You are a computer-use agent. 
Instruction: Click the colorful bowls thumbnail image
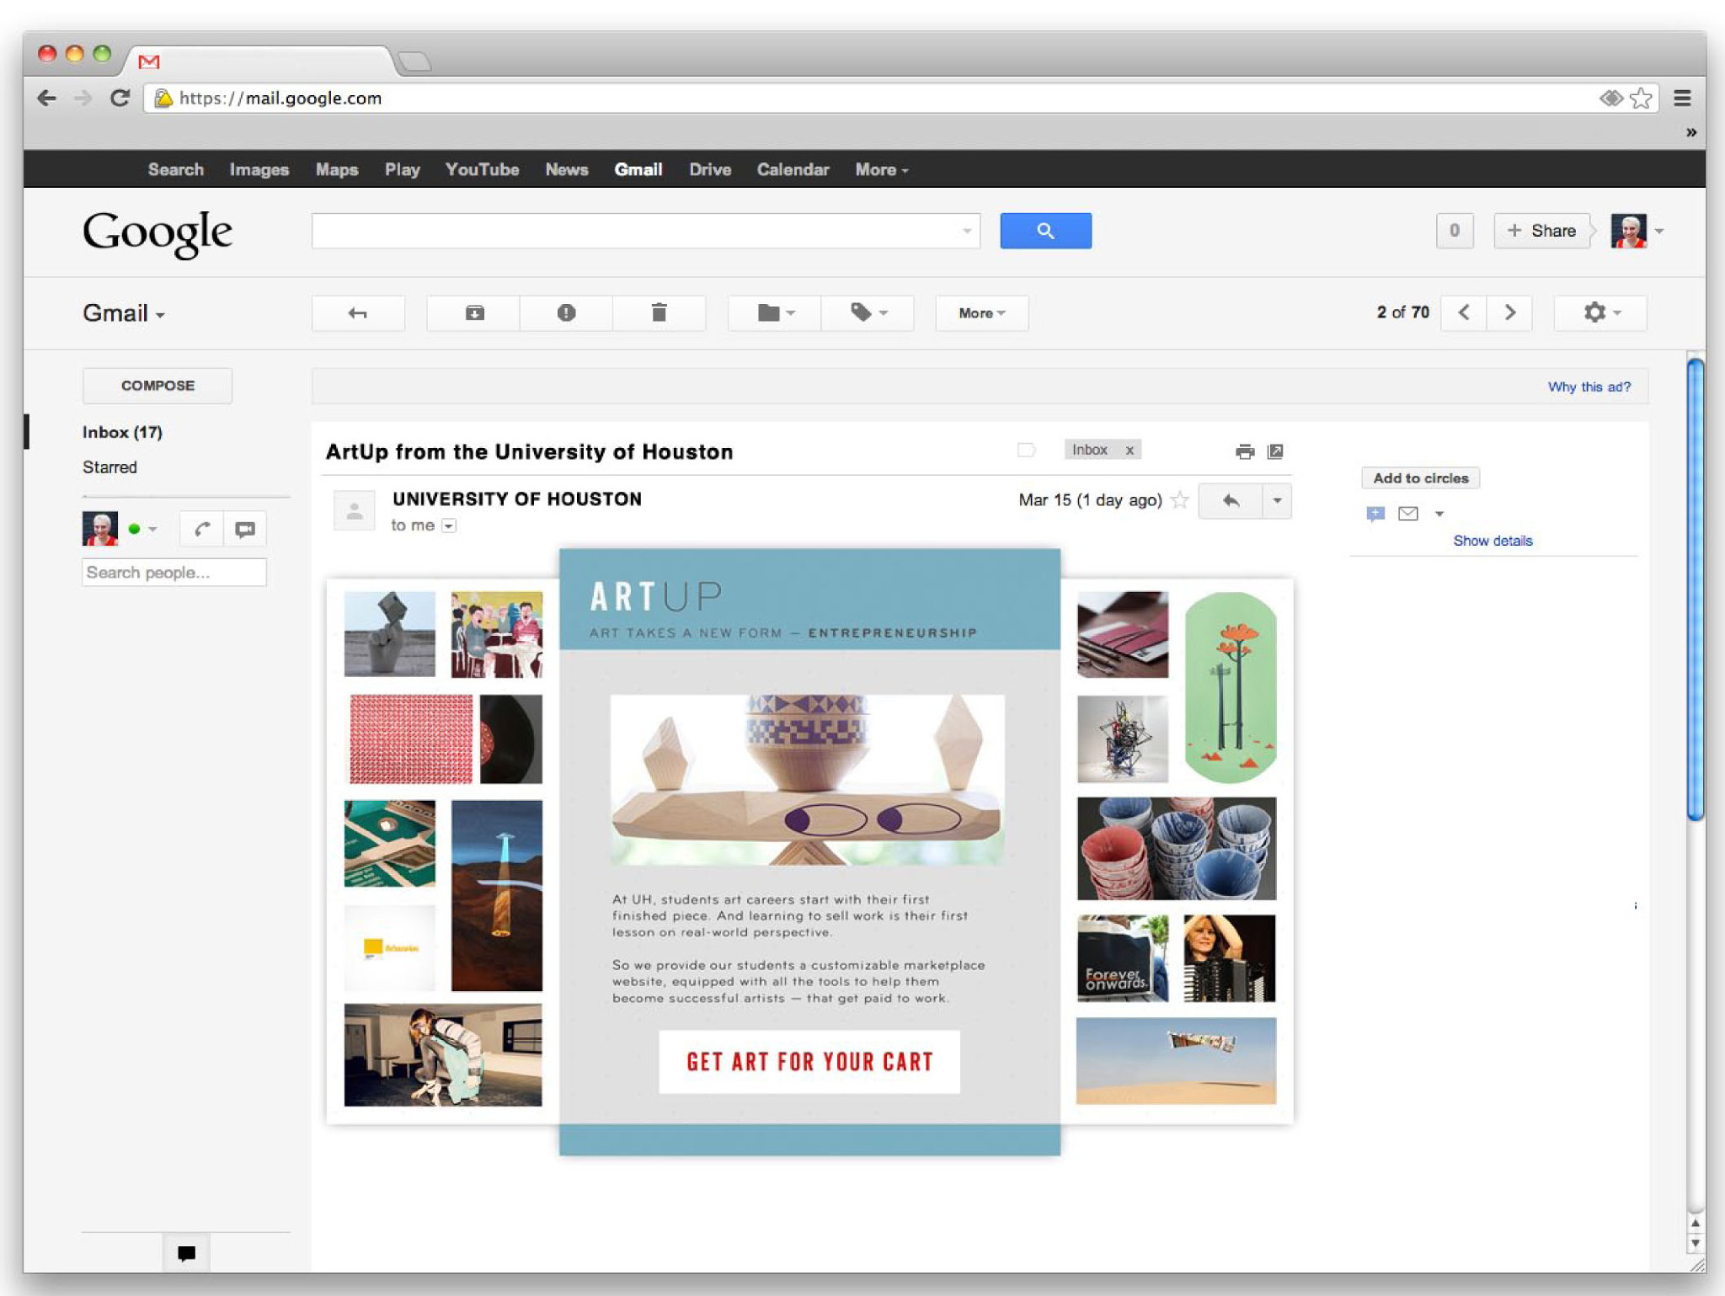(1176, 849)
